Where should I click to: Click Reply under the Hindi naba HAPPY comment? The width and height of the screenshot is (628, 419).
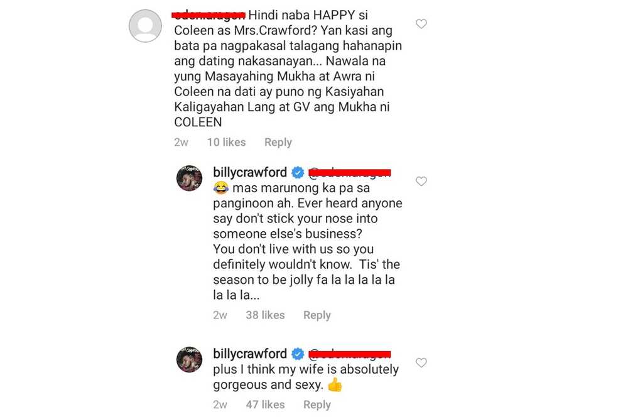(278, 142)
